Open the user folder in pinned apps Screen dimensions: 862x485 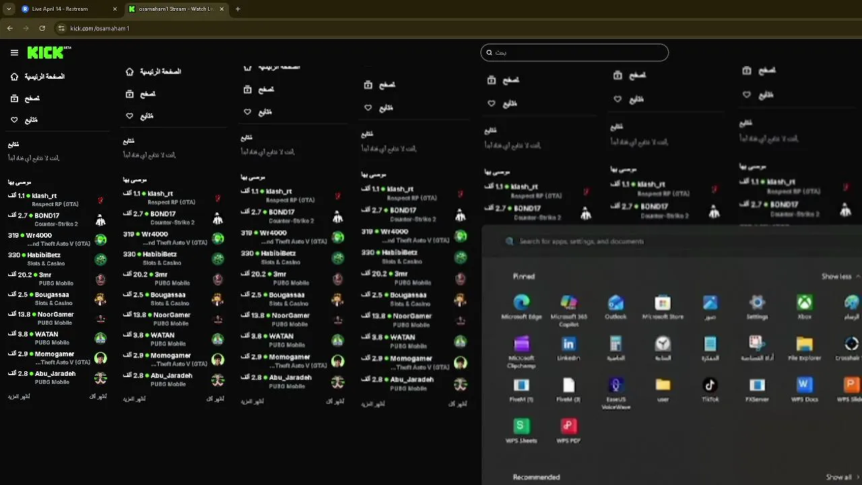point(663,390)
